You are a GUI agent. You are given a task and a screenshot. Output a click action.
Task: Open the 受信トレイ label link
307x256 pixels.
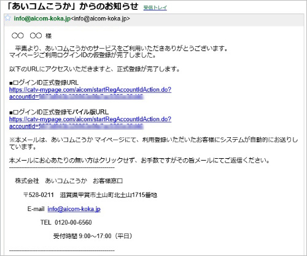coord(155,8)
